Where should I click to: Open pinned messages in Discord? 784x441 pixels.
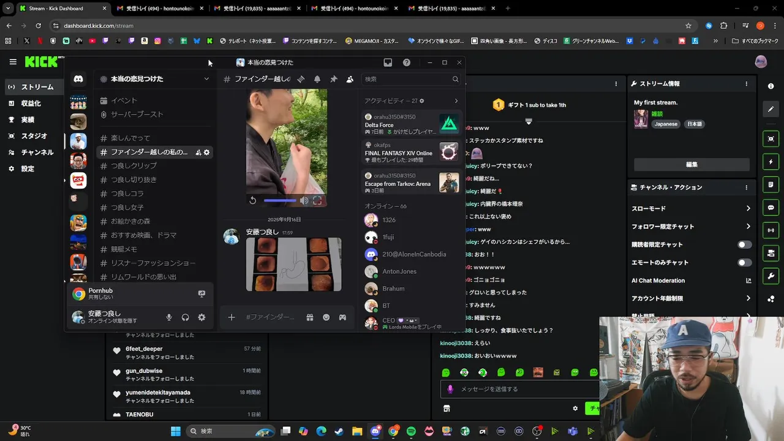(x=334, y=79)
